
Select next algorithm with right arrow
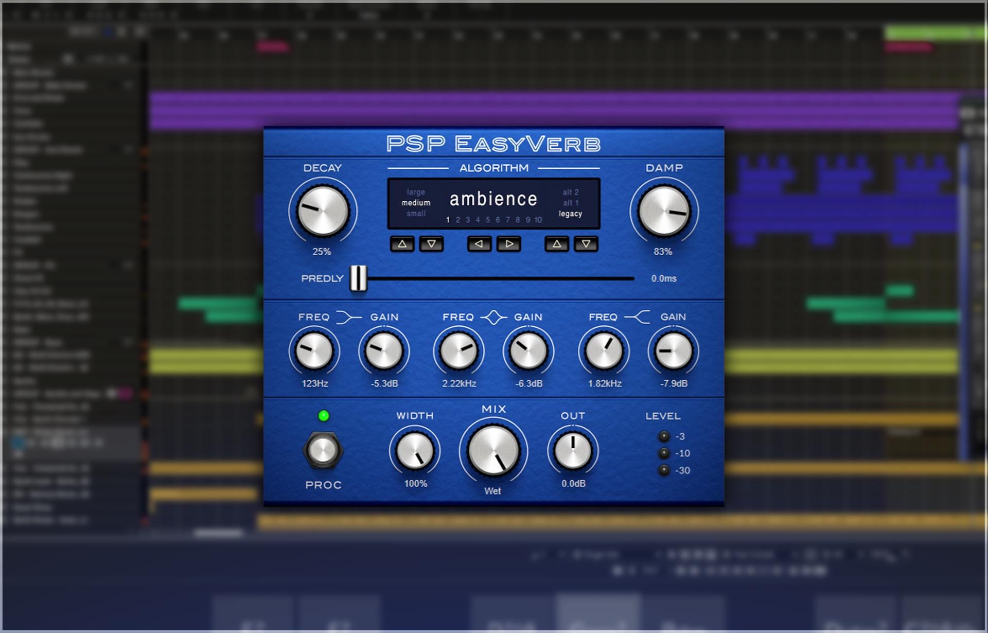tap(509, 244)
